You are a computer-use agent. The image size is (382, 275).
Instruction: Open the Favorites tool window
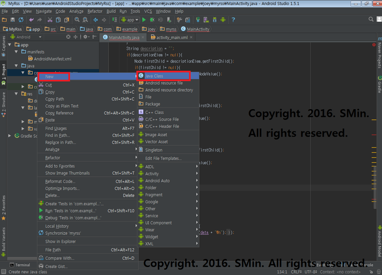coord(4,207)
